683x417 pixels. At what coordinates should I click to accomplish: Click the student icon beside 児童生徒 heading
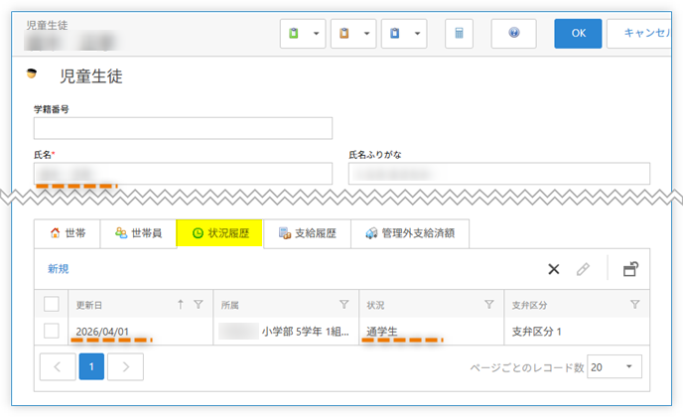pyautogui.click(x=32, y=73)
